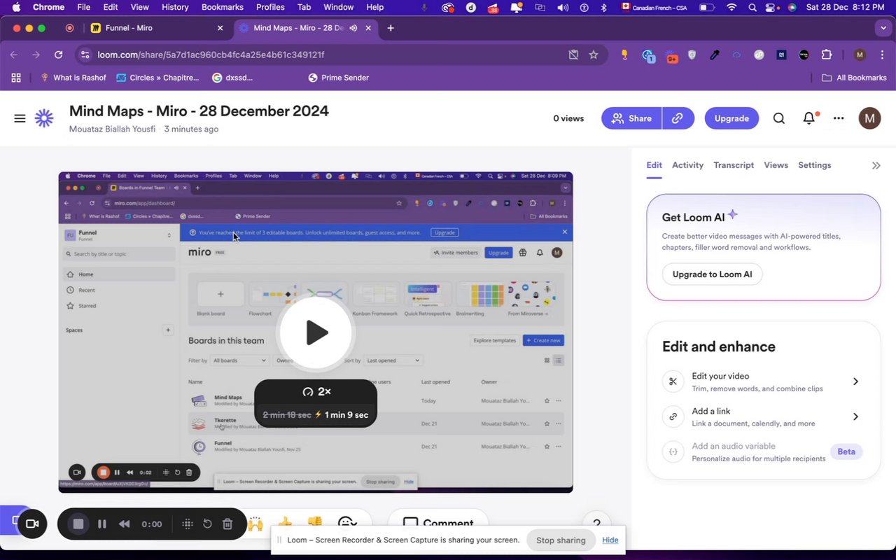Rewind the Loom recording
Viewport: 896px width, 560px height.
coord(125,524)
